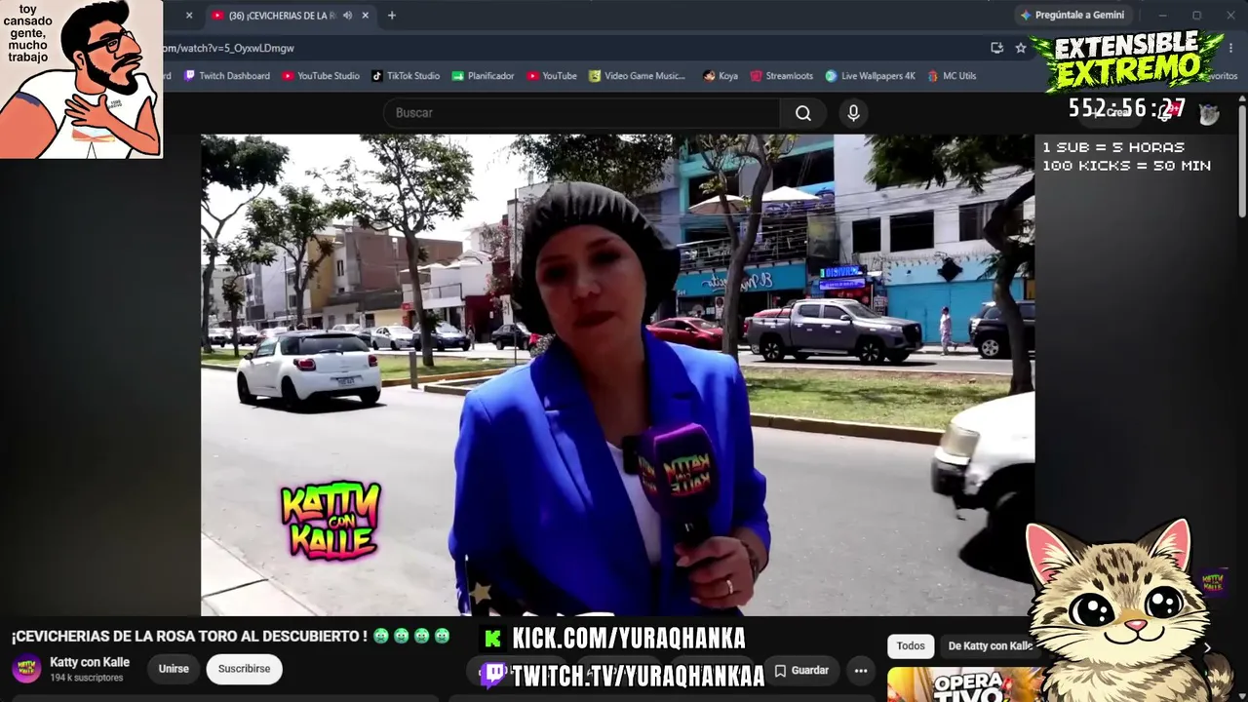Screen dimensions: 1248x702
Task: Focus the YouTube Buscar search field
Action: point(582,113)
